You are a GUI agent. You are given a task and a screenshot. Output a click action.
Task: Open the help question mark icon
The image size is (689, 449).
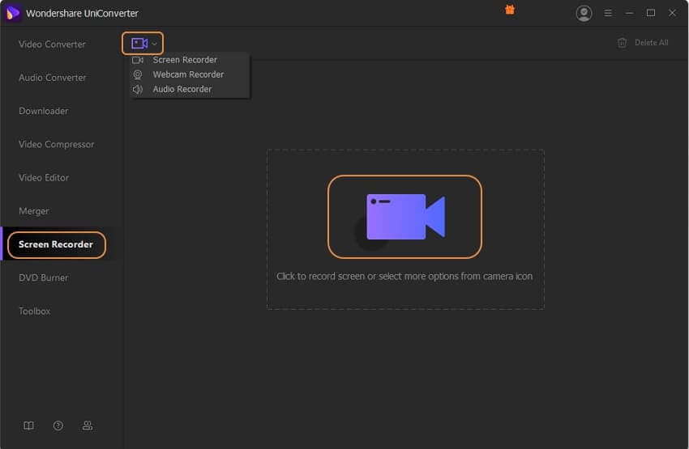(58, 426)
